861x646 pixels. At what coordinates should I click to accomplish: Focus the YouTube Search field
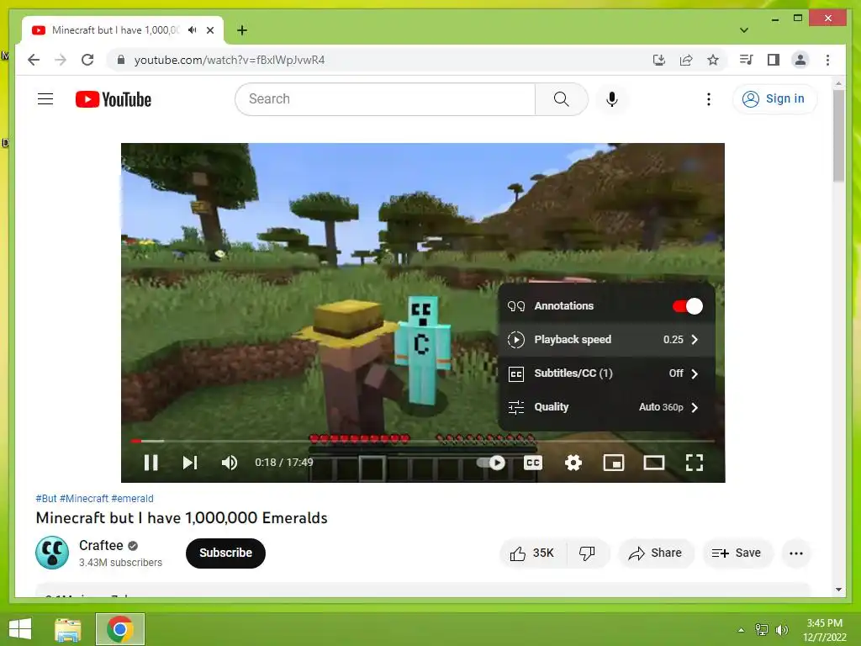[385, 99]
